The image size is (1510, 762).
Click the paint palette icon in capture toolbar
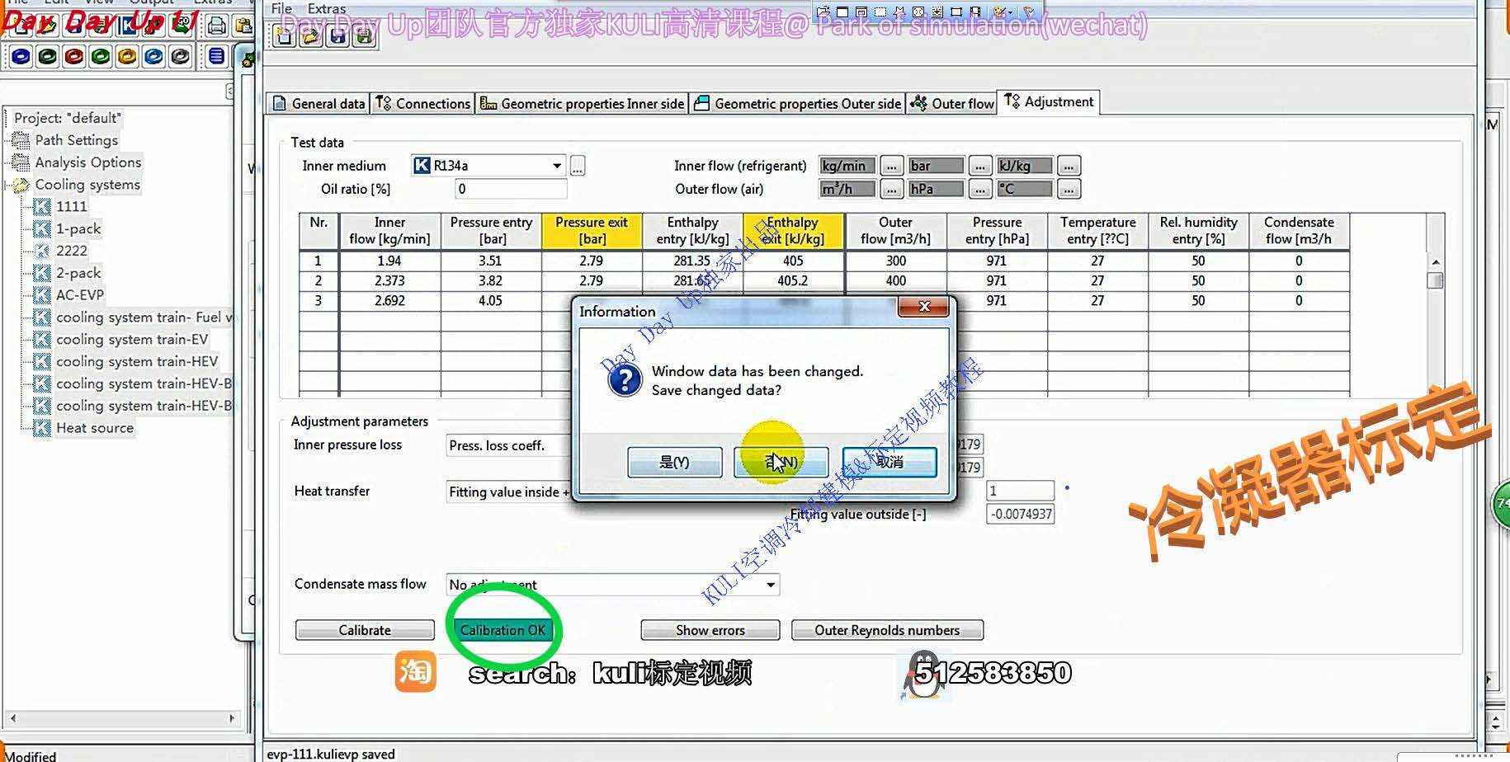[x=999, y=12]
